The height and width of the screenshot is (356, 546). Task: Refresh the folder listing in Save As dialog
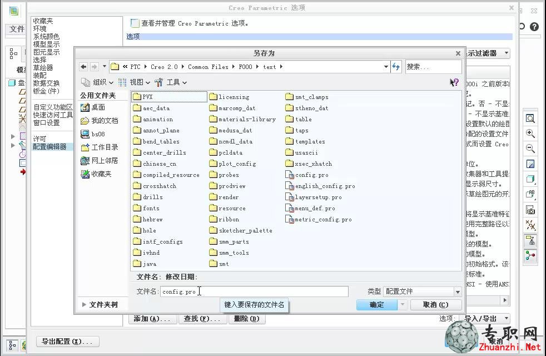396,67
